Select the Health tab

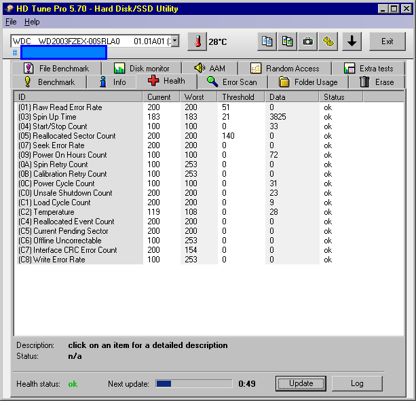pos(167,81)
